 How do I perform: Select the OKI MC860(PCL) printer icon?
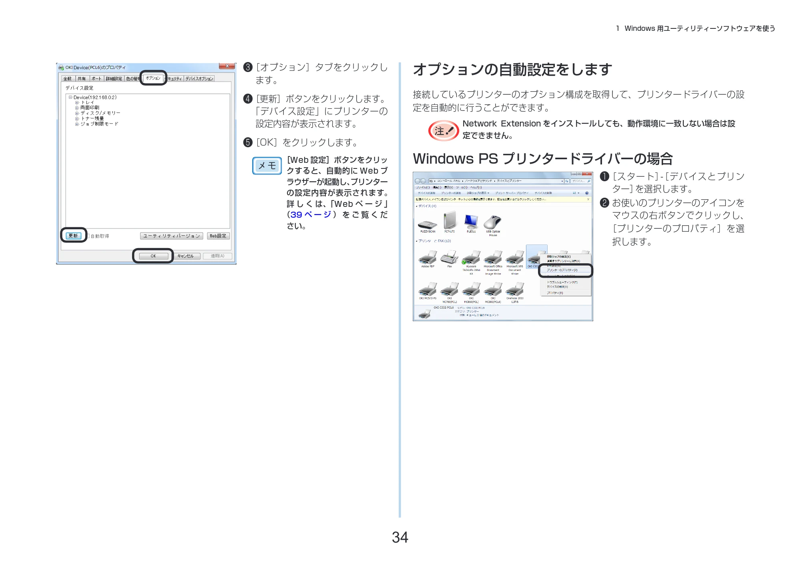pyautogui.click(x=471, y=289)
